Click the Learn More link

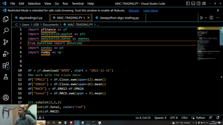click(x=151, y=10)
